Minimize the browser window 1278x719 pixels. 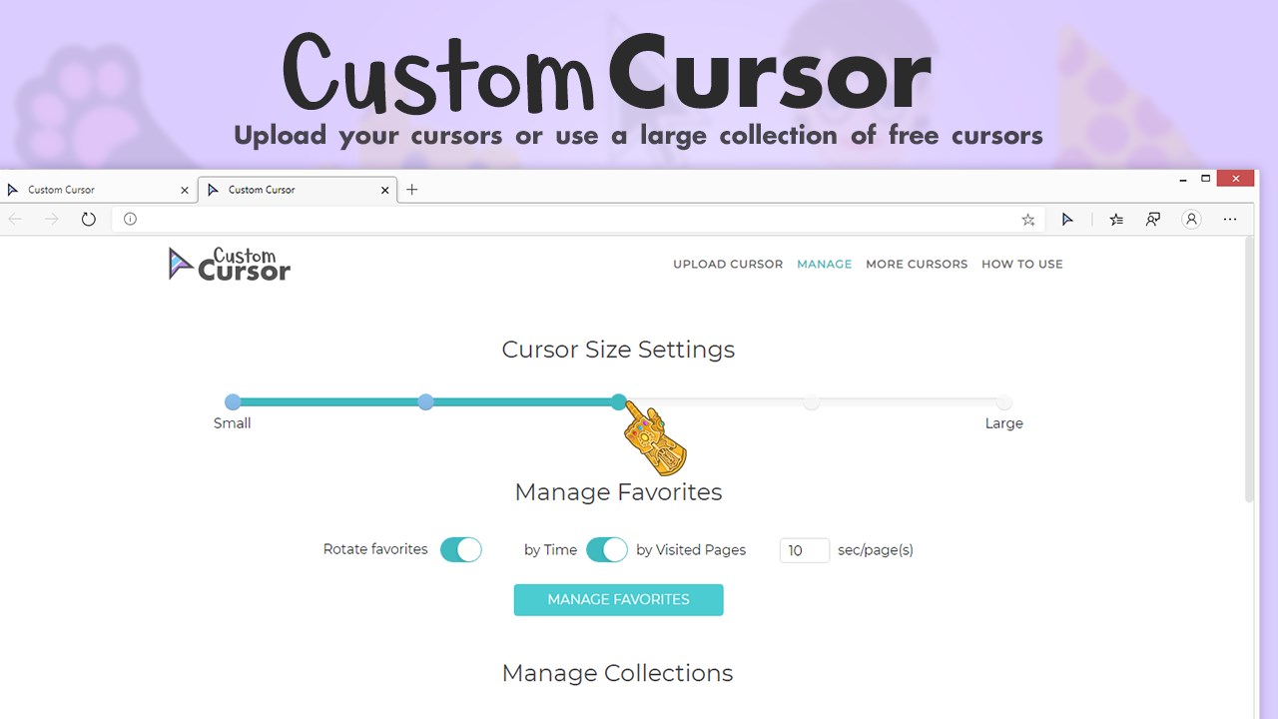click(1182, 180)
